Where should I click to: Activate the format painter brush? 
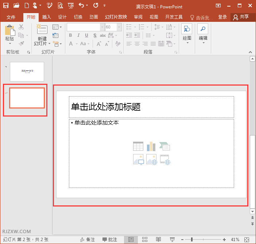(21, 43)
